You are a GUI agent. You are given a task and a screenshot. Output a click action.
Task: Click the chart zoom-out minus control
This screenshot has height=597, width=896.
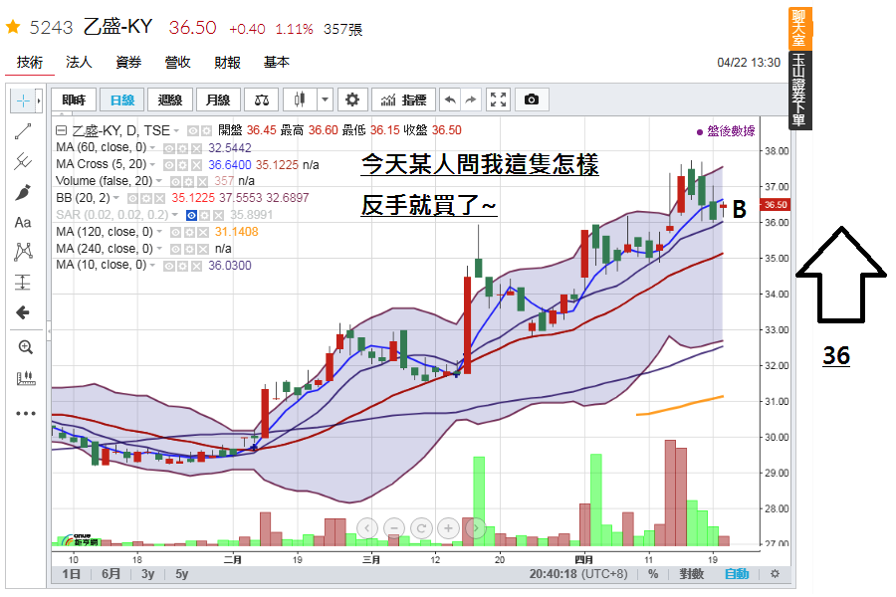394,528
